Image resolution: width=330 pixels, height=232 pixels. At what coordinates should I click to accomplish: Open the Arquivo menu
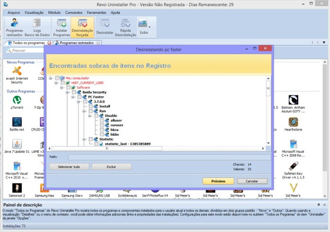point(14,12)
